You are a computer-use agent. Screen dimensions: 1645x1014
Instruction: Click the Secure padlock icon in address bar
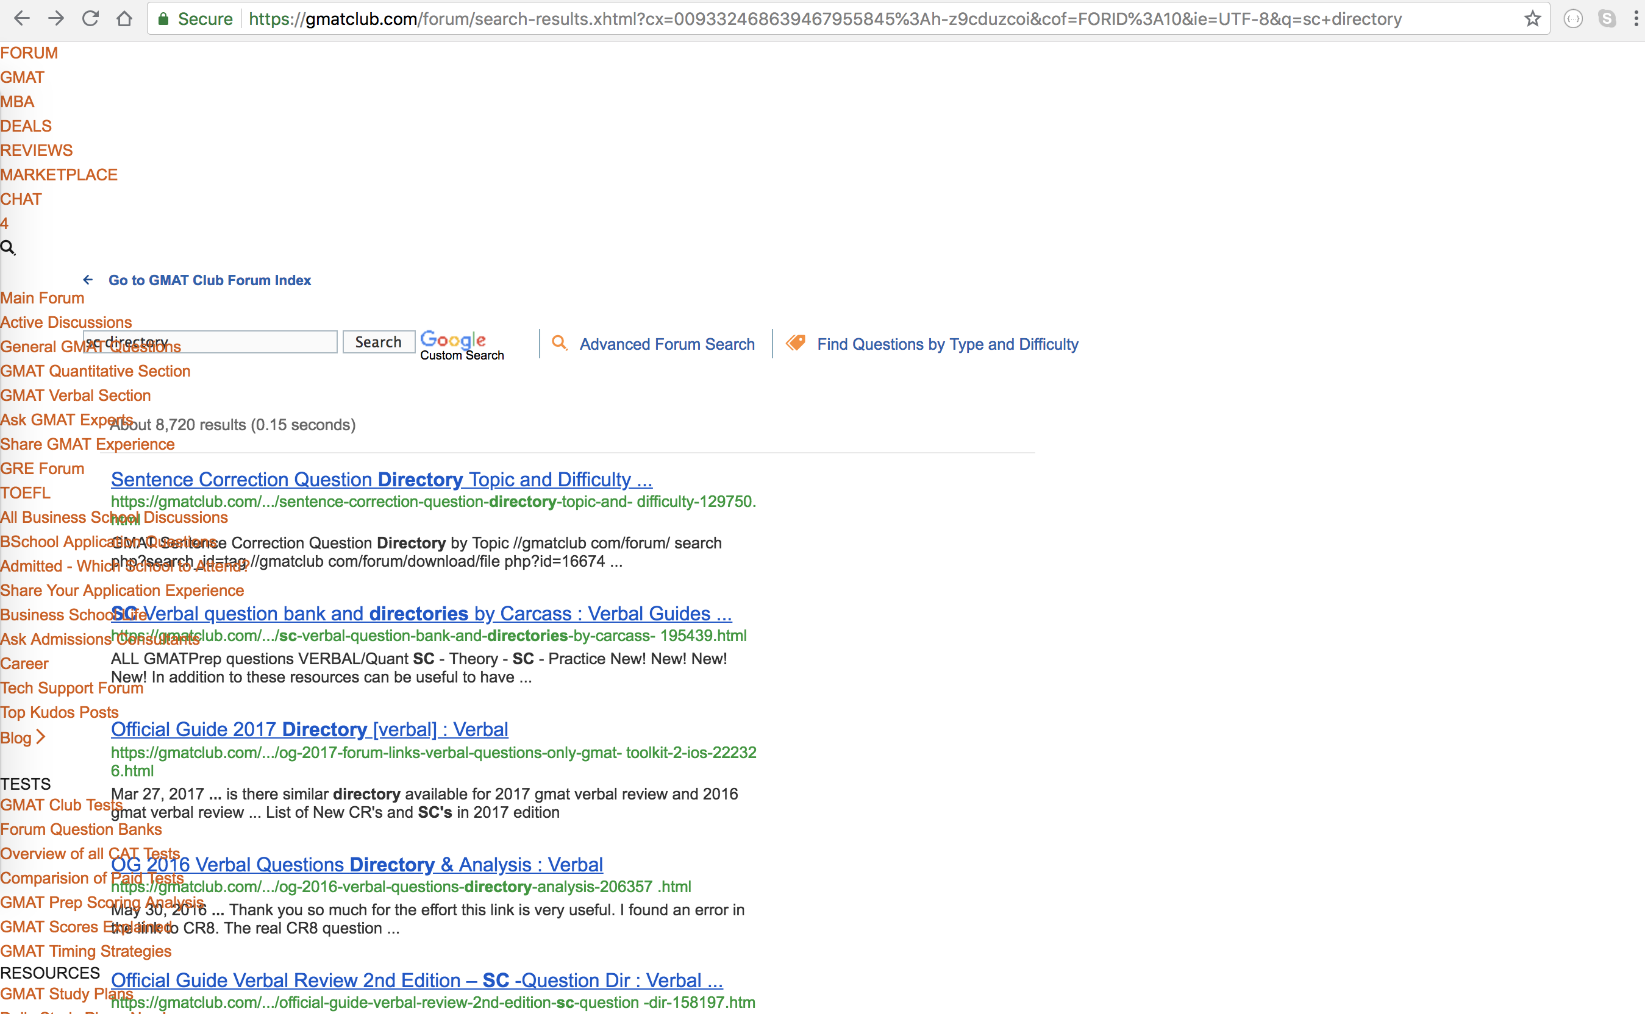(162, 19)
